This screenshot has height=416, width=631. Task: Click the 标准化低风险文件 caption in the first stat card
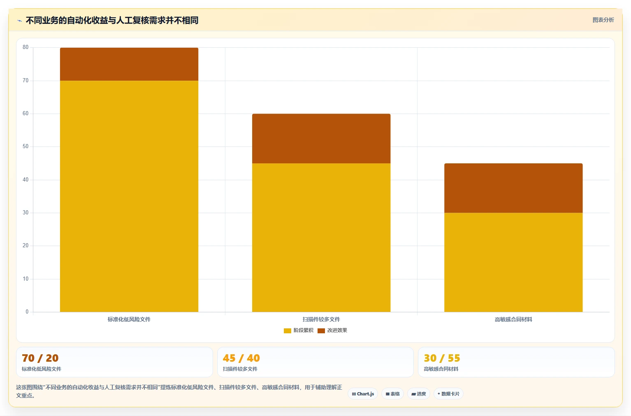[x=42, y=369]
